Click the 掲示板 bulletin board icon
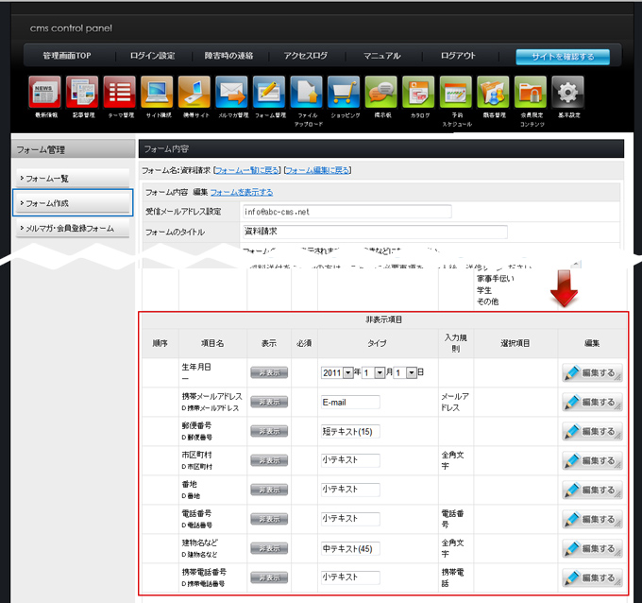 pyautogui.click(x=381, y=94)
